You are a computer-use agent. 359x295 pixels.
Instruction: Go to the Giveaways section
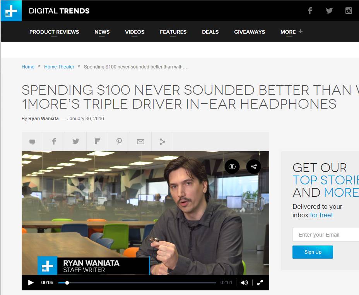click(x=250, y=32)
